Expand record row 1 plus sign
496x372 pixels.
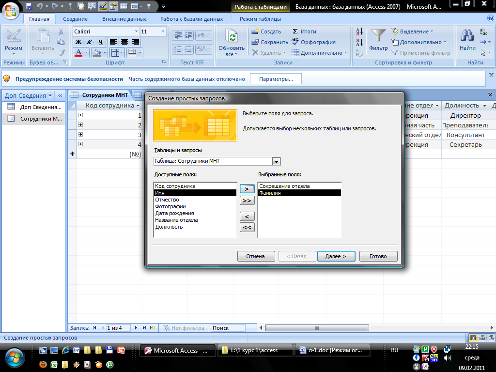(81, 115)
